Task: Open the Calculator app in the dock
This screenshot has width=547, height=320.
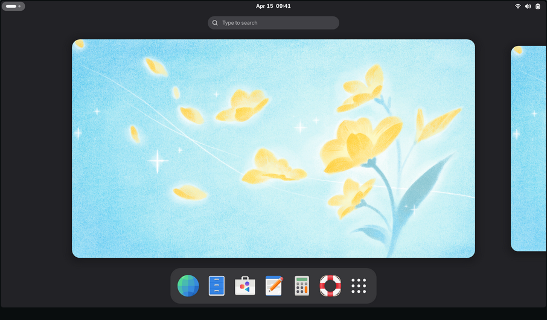Action: 302,286
